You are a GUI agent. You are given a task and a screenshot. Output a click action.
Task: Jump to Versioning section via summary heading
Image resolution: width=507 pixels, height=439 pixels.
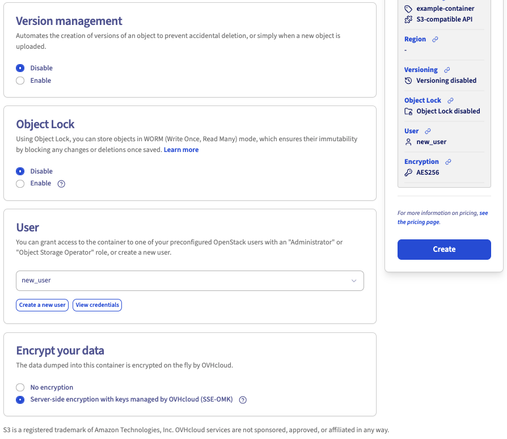pyautogui.click(x=421, y=70)
